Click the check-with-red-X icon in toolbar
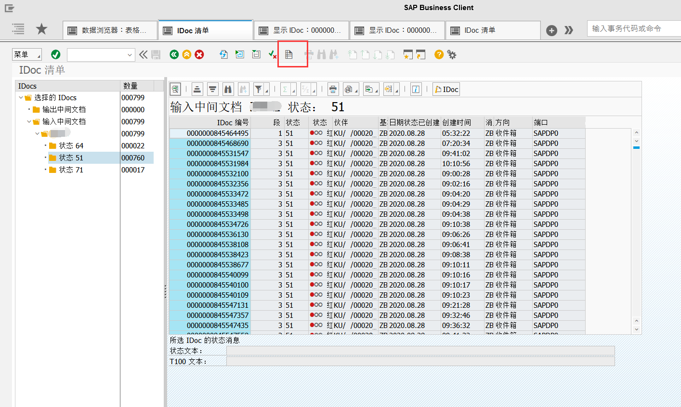Screen dimensions: 681x407 273,54
